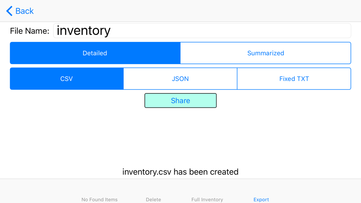Select the Detailed export mode
The height and width of the screenshot is (203, 361).
[x=95, y=53]
